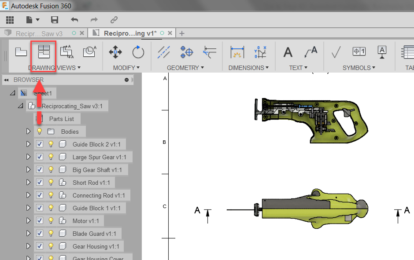Screen dimensions: 414x260
Task: Collapse the Sheet1 node in the Browser
Action: pyautogui.click(x=12, y=93)
